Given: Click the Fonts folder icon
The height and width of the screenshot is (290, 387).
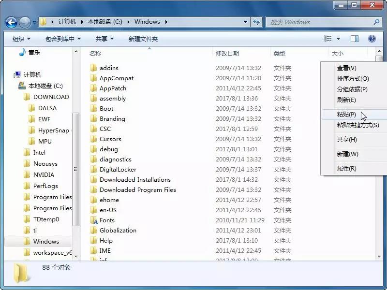Looking at the screenshot, I should point(94,220).
